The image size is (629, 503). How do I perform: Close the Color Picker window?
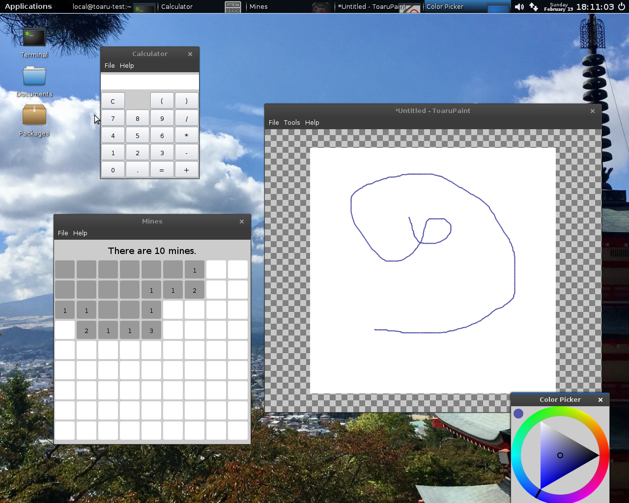pos(600,400)
